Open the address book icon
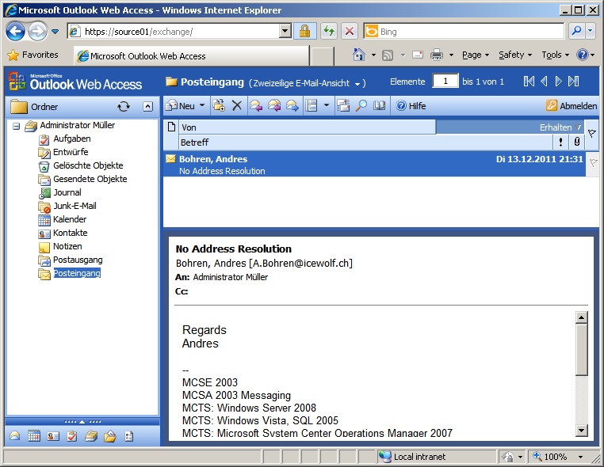The height and width of the screenshot is (467, 604). coord(379,106)
